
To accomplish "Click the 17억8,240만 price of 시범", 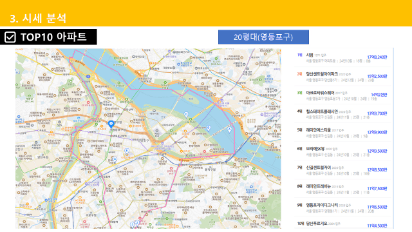I will coord(377,57).
